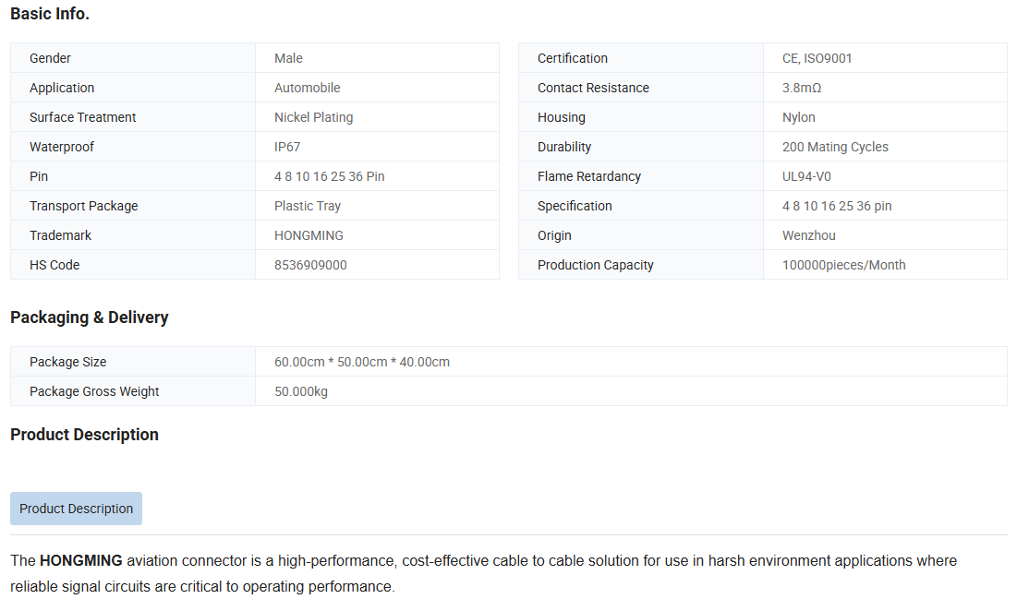Screen dimensions: 1017x611
Task: Click the Product Description tab button
Action: click(76, 509)
